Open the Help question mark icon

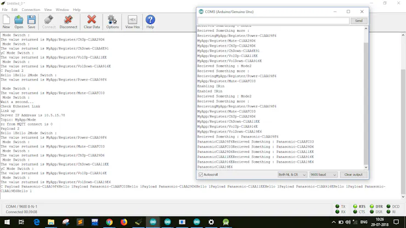click(150, 22)
